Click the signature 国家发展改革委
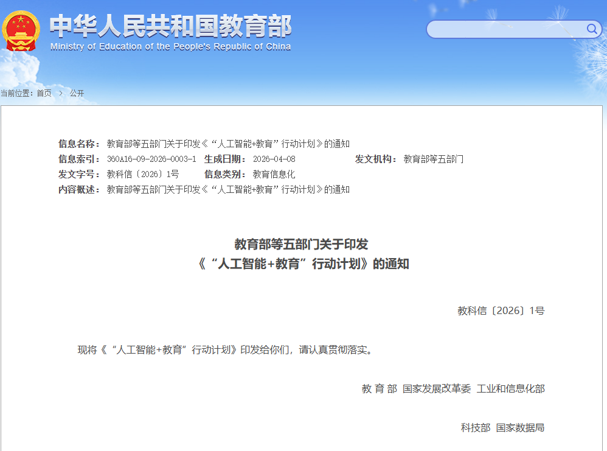This screenshot has height=451, width=607. tap(437, 389)
